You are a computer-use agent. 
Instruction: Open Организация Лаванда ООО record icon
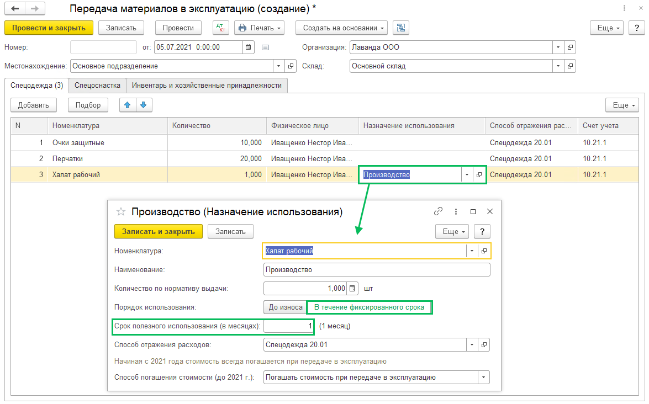570,47
